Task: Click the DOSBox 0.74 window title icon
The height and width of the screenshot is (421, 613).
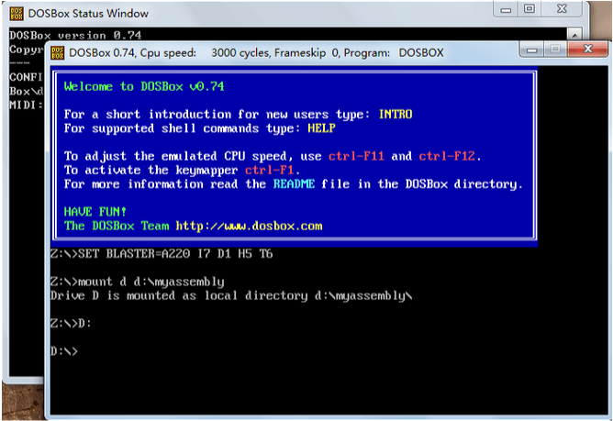Action: point(58,53)
